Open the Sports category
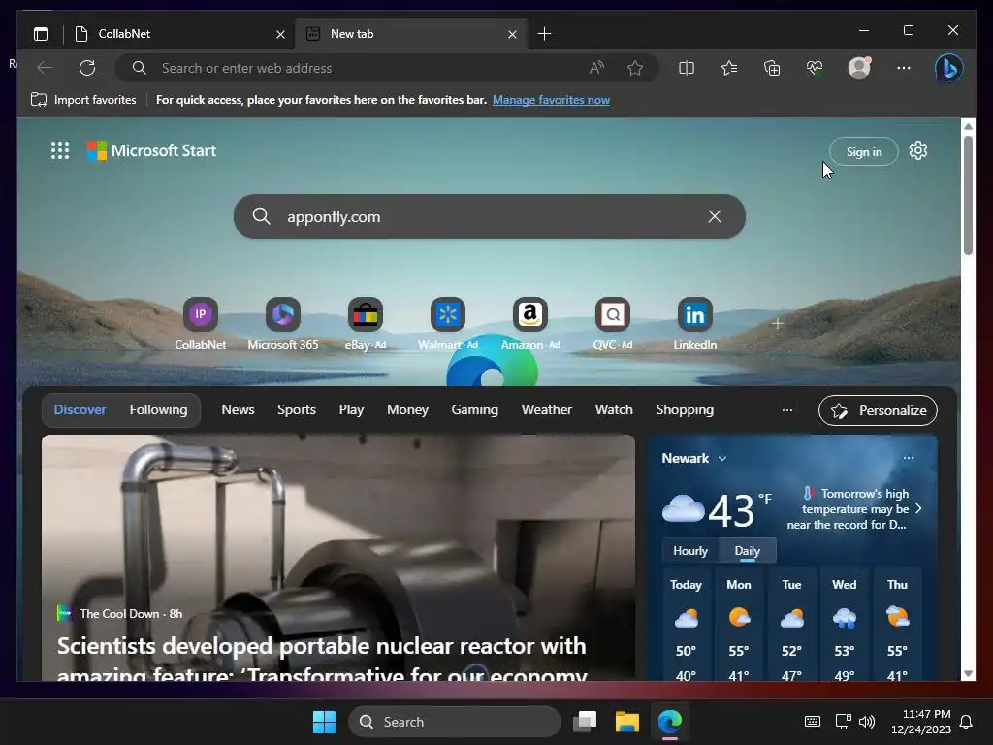Image resolution: width=993 pixels, height=745 pixels. [x=297, y=410]
